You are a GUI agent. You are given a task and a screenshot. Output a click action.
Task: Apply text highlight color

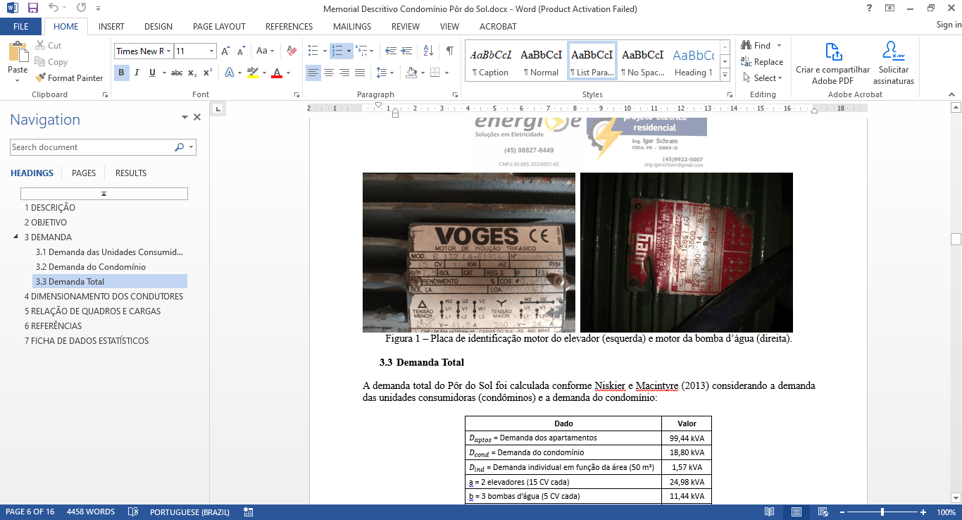pyautogui.click(x=252, y=73)
